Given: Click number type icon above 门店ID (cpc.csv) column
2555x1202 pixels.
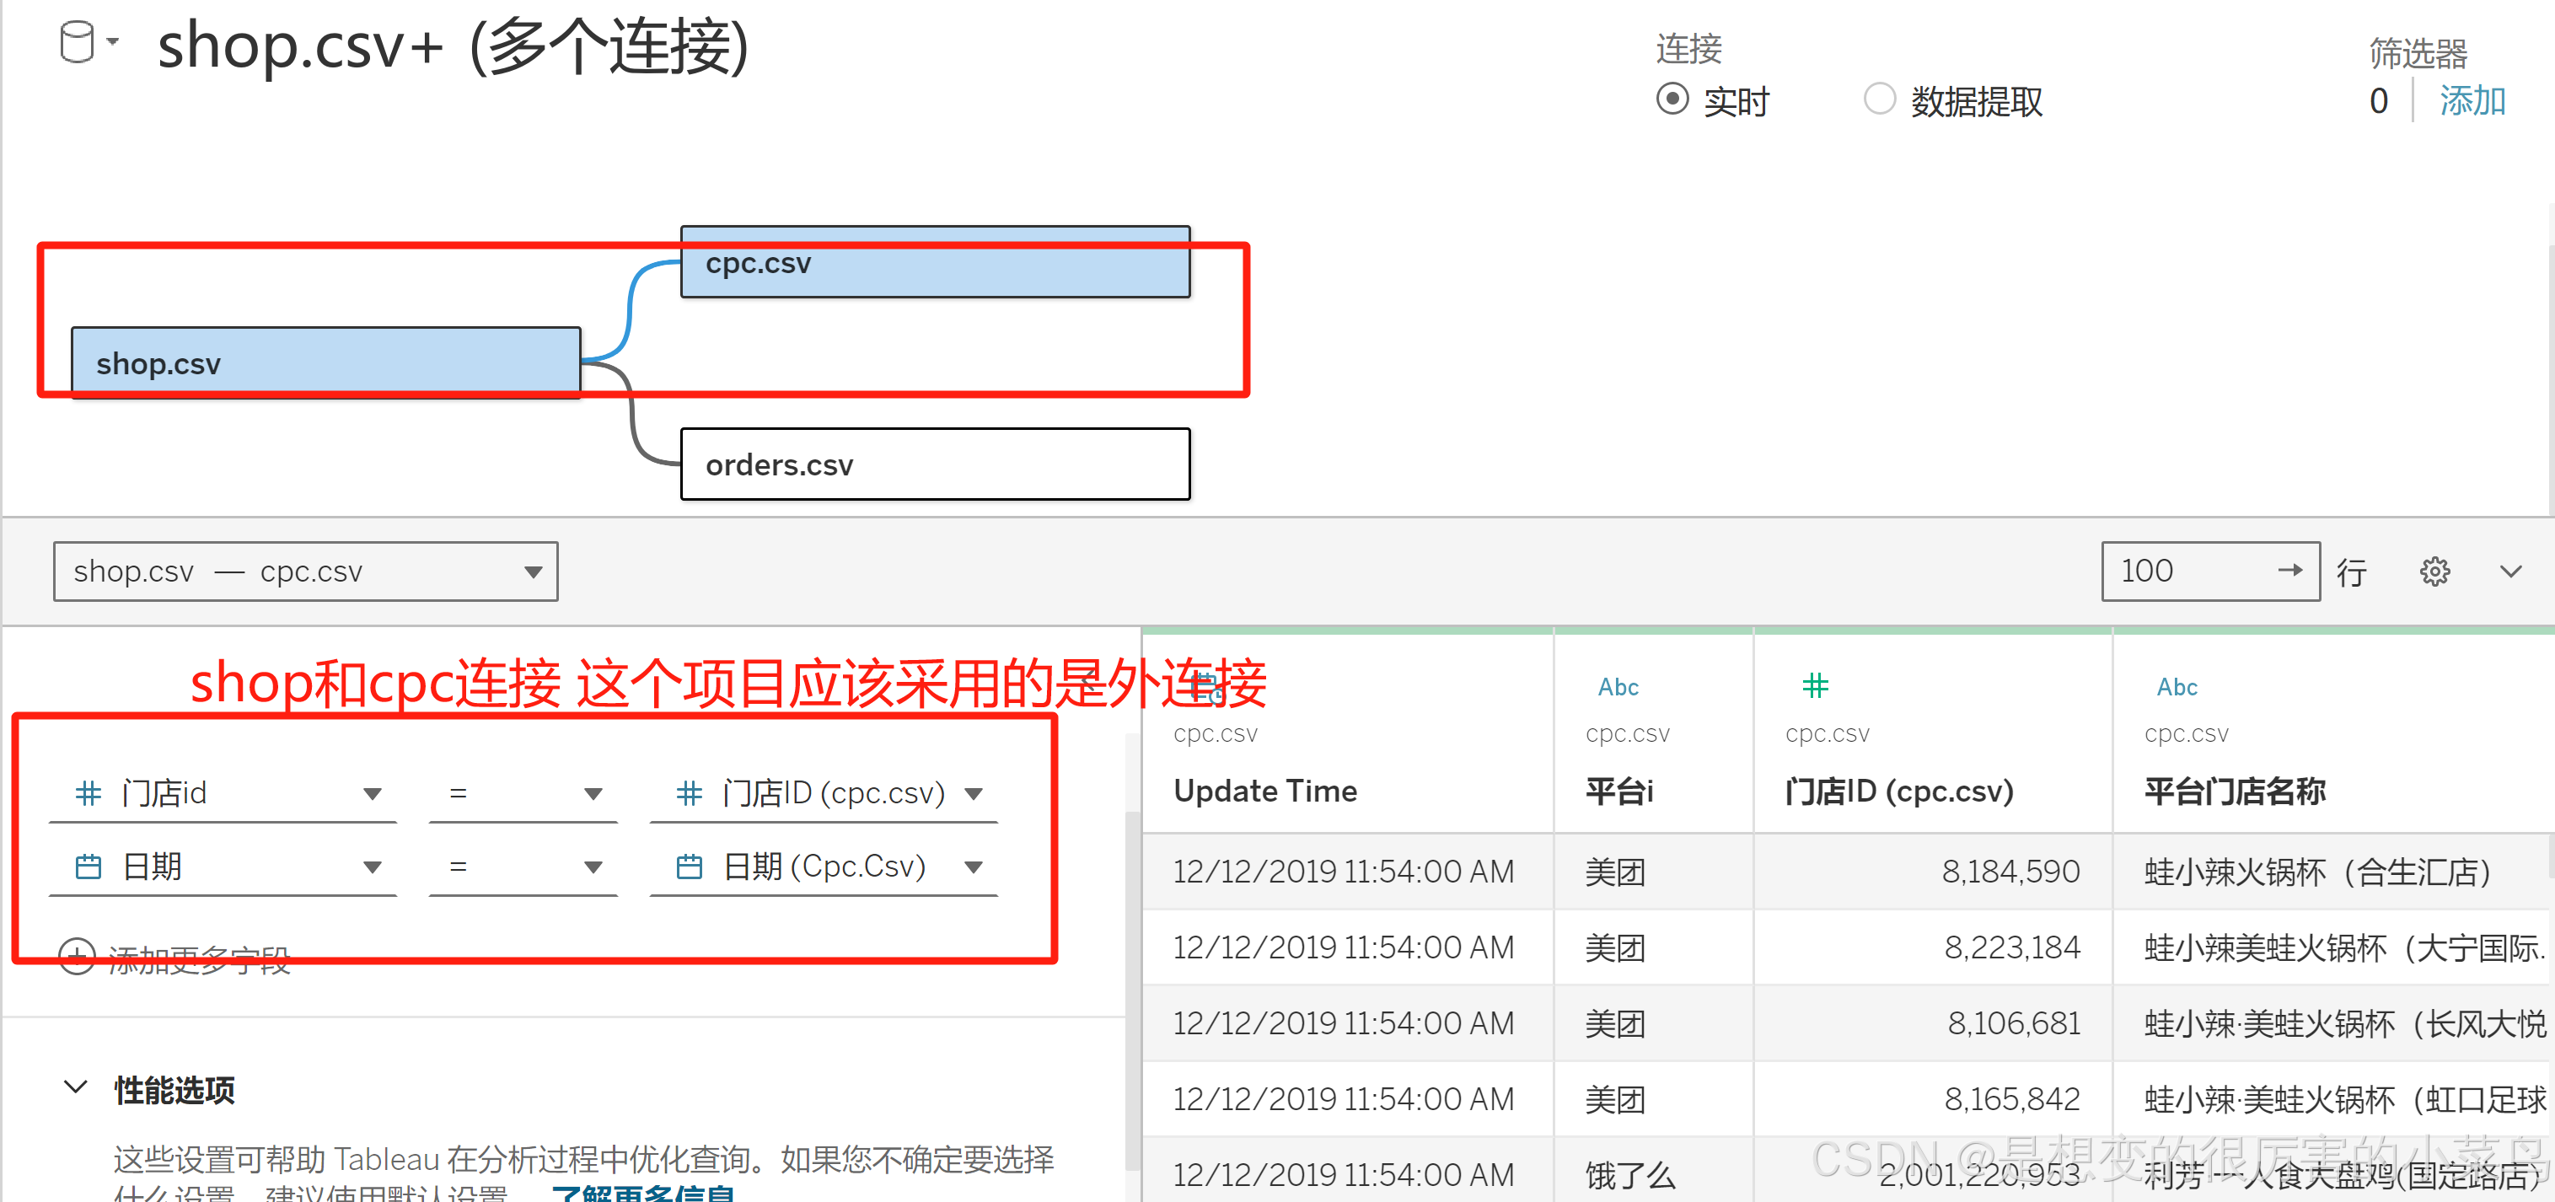Looking at the screenshot, I should click(x=1815, y=685).
